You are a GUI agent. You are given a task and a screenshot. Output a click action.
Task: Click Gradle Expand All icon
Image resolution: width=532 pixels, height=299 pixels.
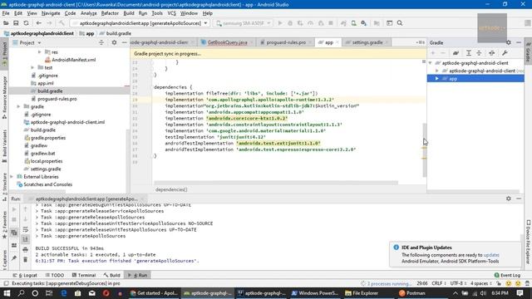point(469,53)
